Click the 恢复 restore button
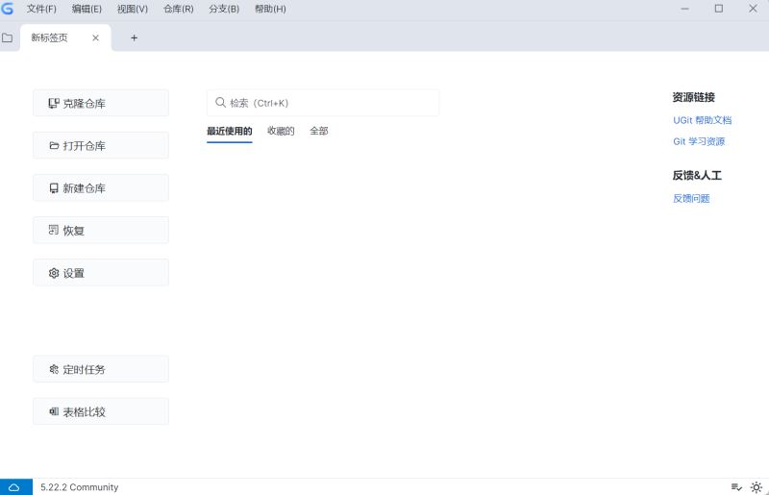769x495 pixels. [x=101, y=231]
